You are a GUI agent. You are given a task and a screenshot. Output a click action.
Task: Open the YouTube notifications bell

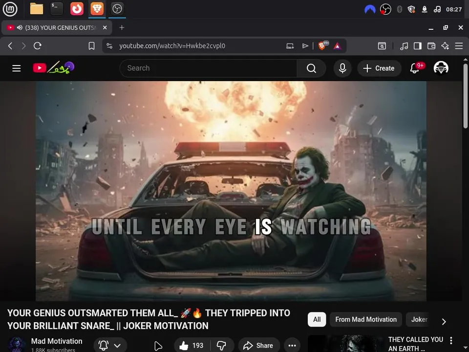(415, 68)
